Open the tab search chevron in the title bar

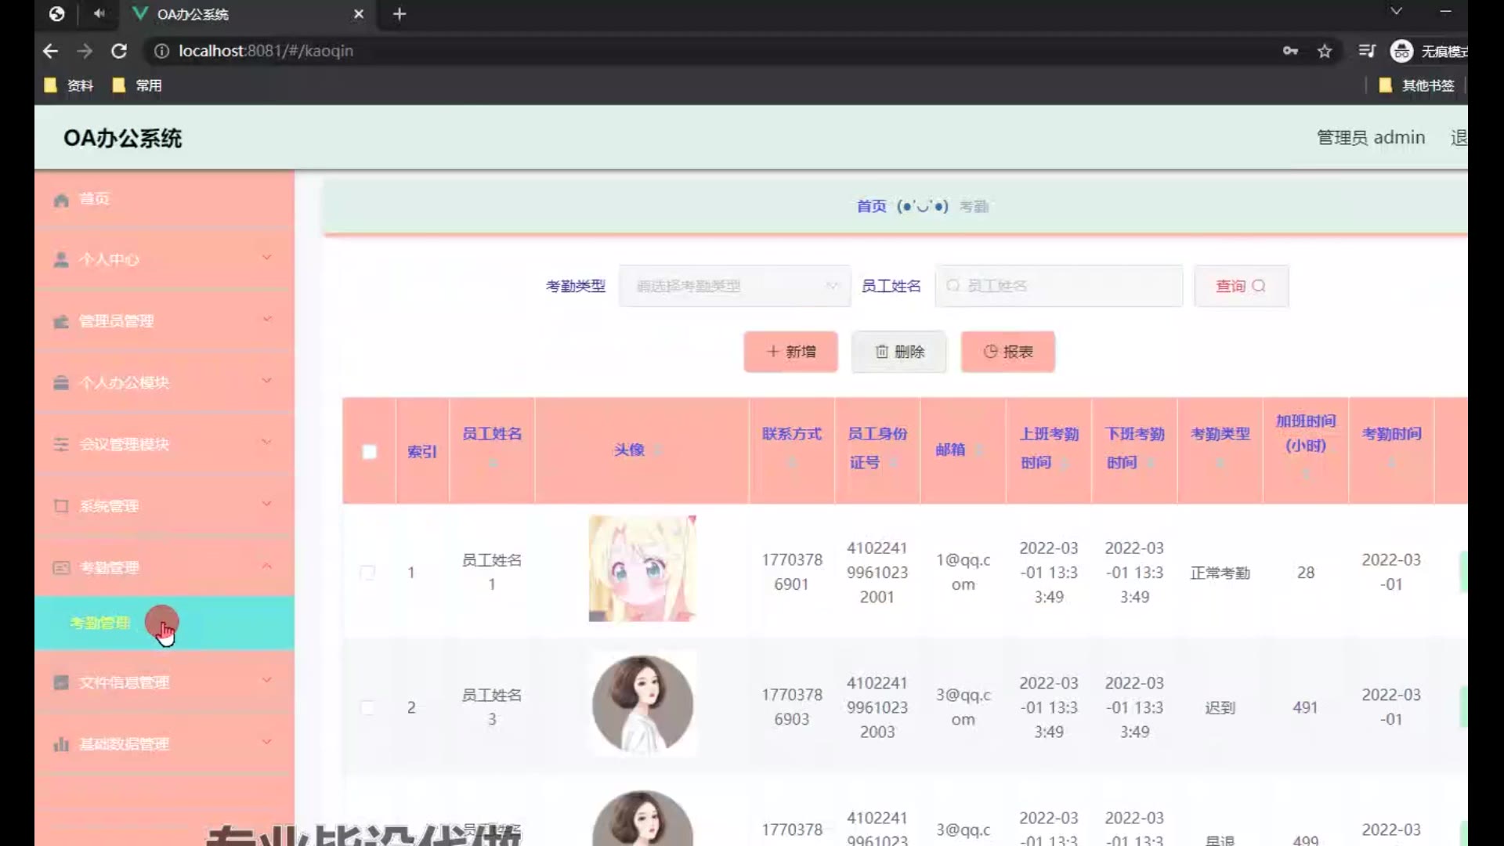point(1396,11)
